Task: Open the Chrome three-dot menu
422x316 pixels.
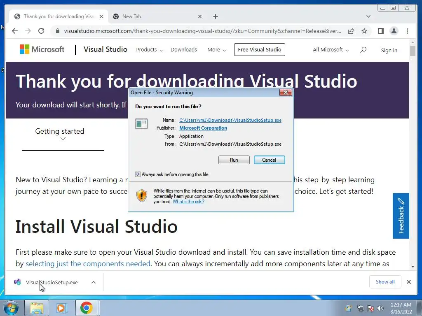Action: [x=407, y=31]
